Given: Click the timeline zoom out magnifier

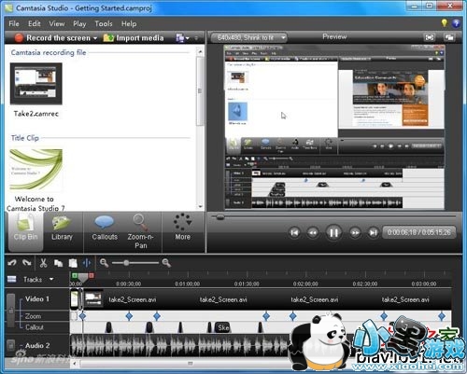Looking at the screenshot, I should pos(104,263).
